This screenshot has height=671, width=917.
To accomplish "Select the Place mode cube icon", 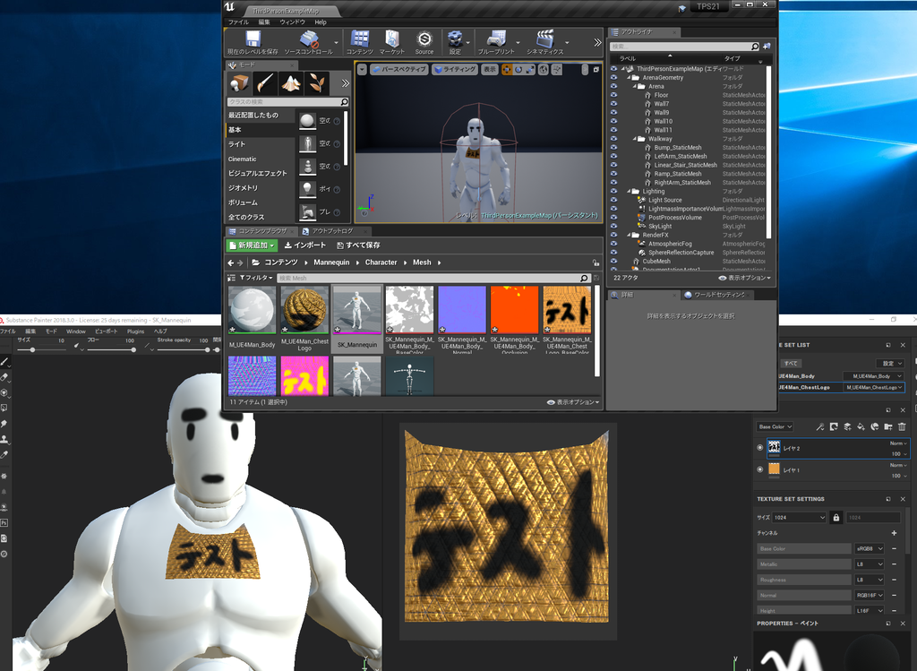I will point(239,83).
